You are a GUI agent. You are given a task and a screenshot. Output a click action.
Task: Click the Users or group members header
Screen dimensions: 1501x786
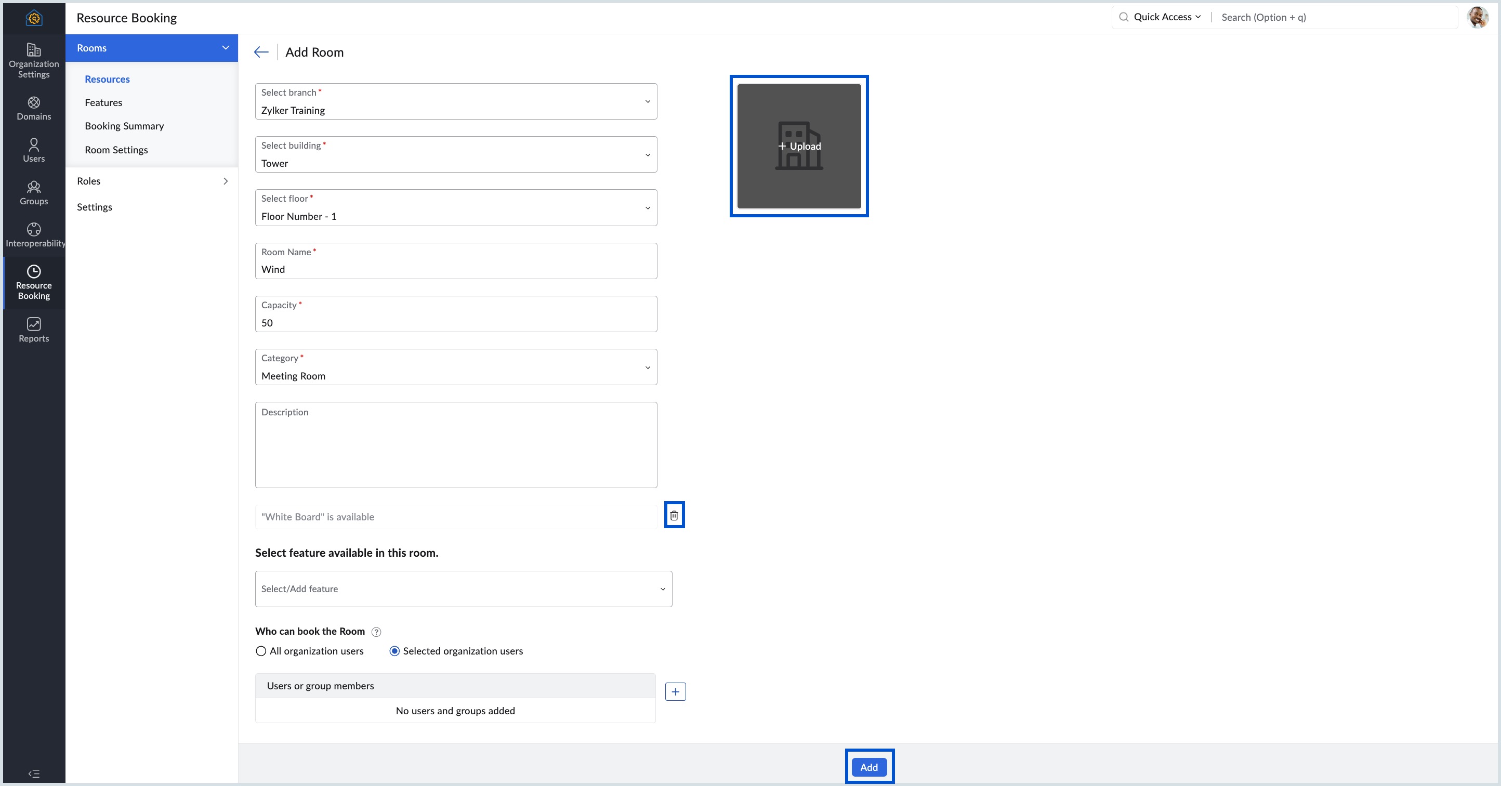tap(456, 686)
